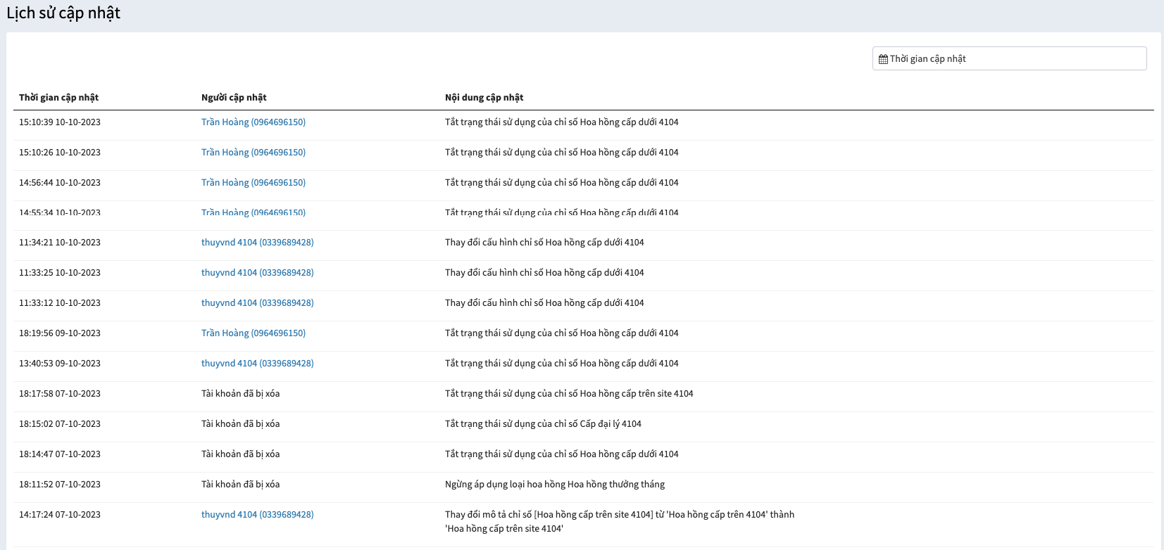This screenshot has height=550, width=1164.
Task: Click the Nội dung cập nhật column header
Action: click(x=484, y=98)
